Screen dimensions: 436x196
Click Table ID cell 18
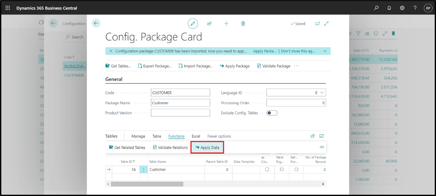(126, 170)
